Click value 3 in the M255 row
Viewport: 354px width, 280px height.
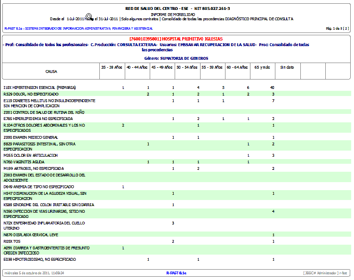click(x=273, y=155)
